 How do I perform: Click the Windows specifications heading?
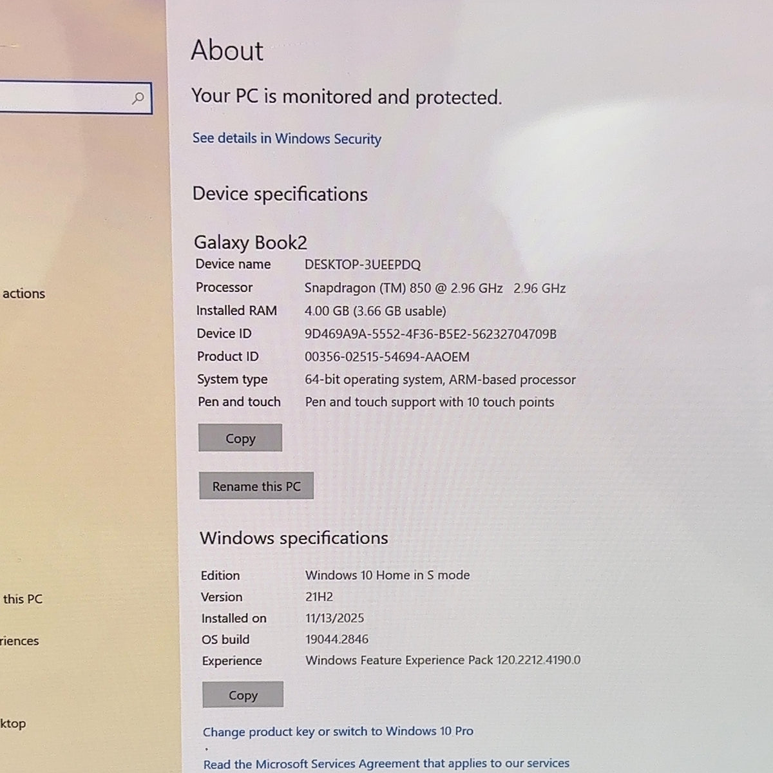(294, 538)
